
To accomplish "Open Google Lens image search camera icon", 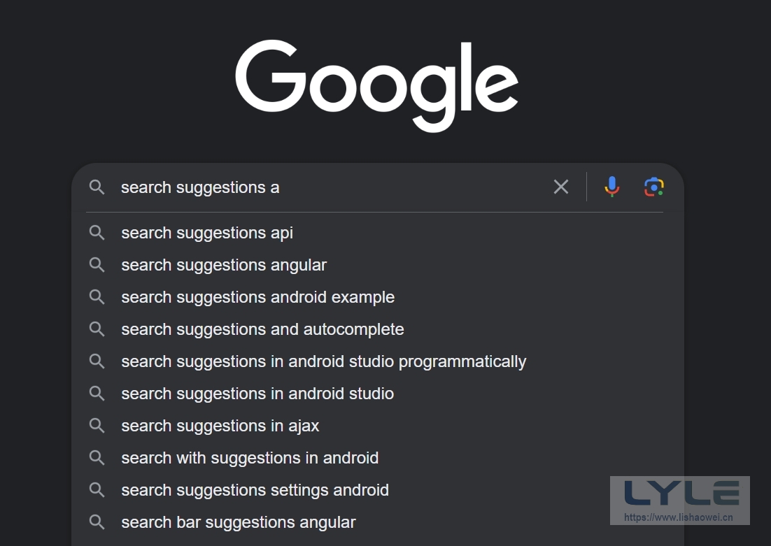I will 654,187.
